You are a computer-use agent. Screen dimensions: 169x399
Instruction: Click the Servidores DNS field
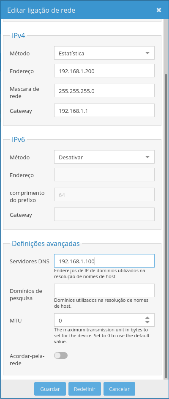104,261
